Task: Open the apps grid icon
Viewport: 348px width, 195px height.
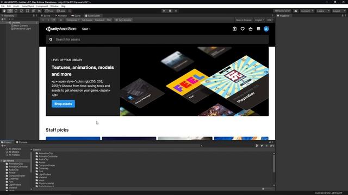Action: (259, 29)
